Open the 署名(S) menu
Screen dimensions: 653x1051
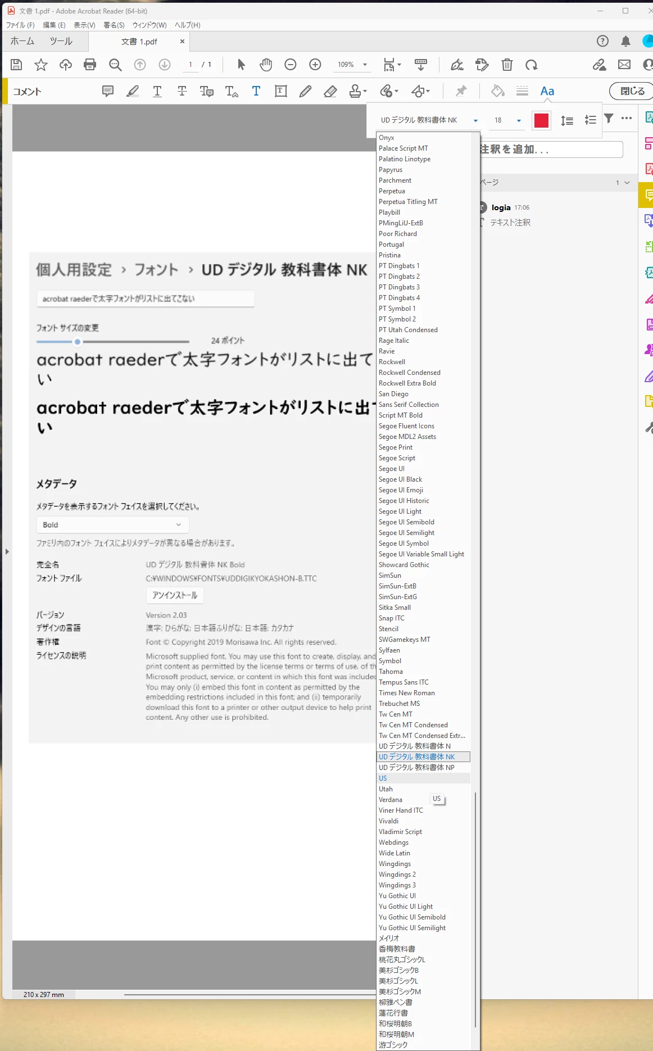pos(114,25)
